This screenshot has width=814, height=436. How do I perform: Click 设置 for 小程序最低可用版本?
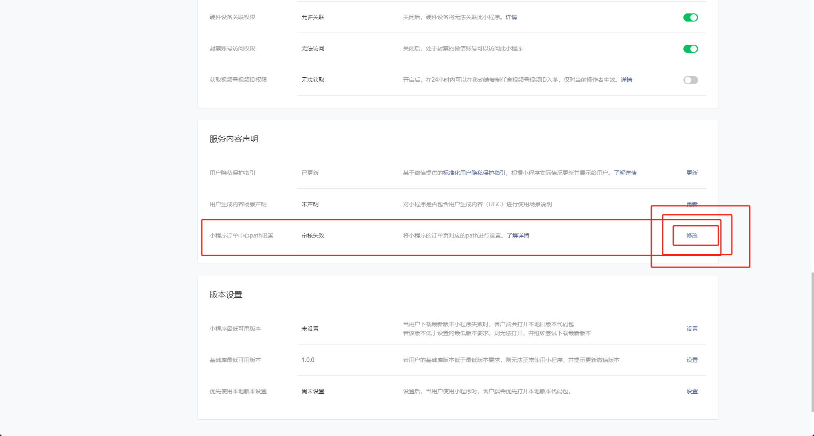[x=692, y=329]
